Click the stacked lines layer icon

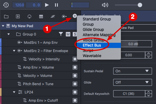pos(53,16)
